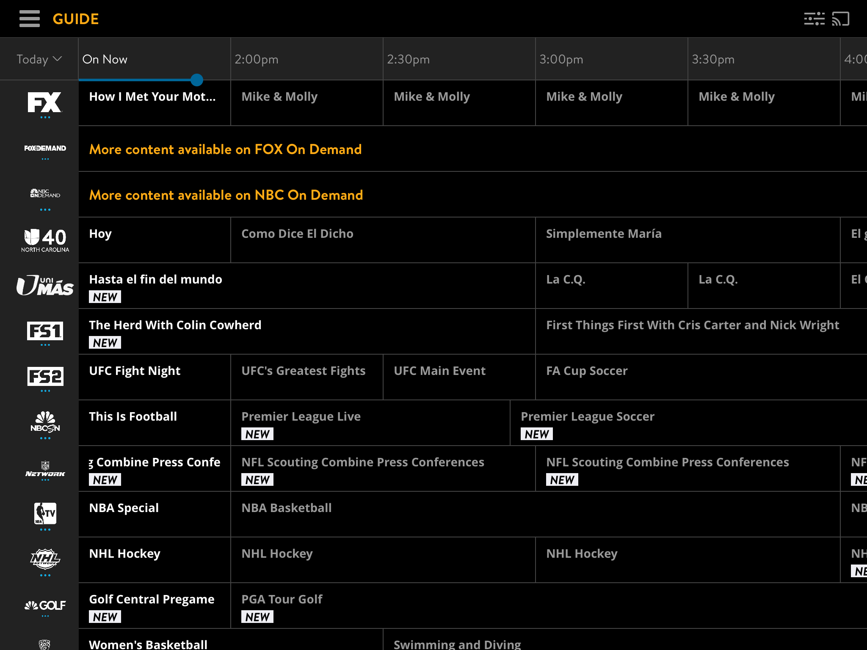Select the cast/screen mirroring icon
This screenshot has height=650, width=867.
(x=841, y=18)
